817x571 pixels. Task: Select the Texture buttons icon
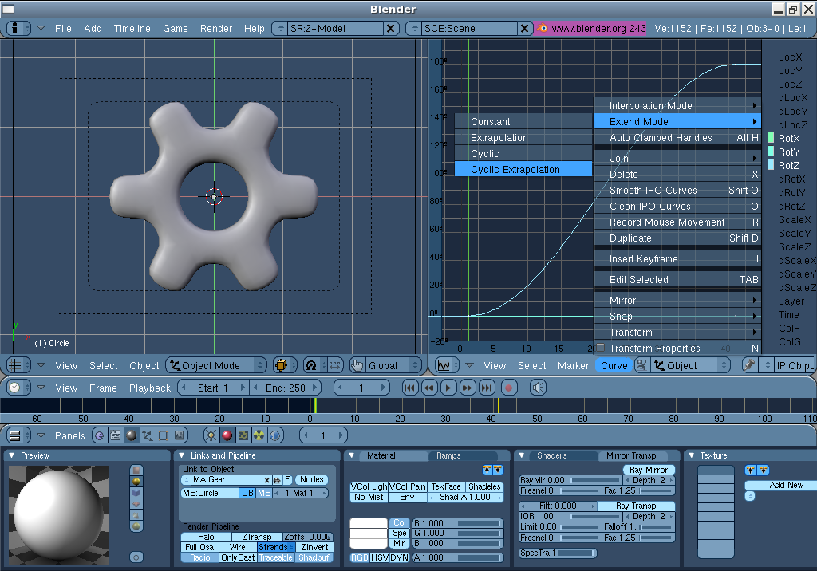(243, 435)
